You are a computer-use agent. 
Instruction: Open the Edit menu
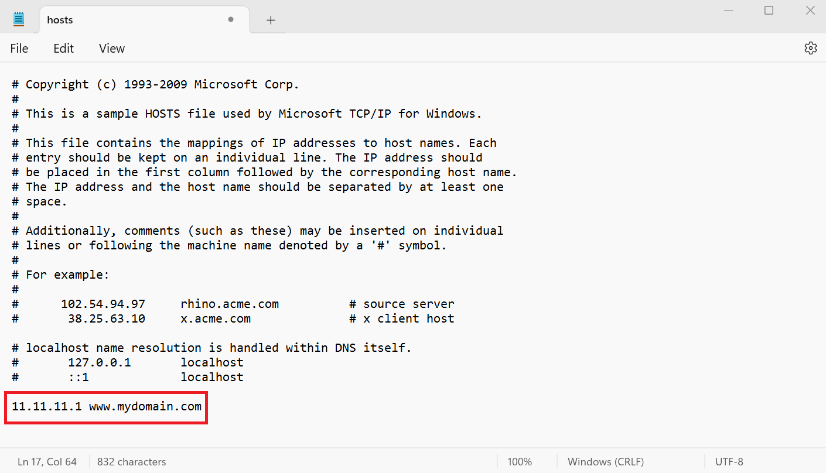pyautogui.click(x=63, y=48)
